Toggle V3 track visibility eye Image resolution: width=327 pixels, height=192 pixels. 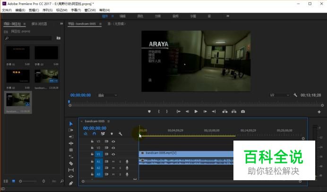113,141
